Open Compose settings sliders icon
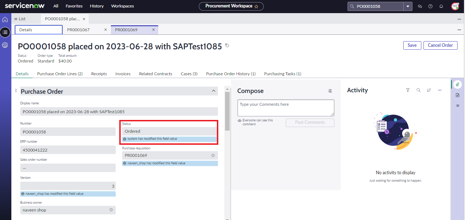This screenshot has height=220, width=465. pos(330,91)
